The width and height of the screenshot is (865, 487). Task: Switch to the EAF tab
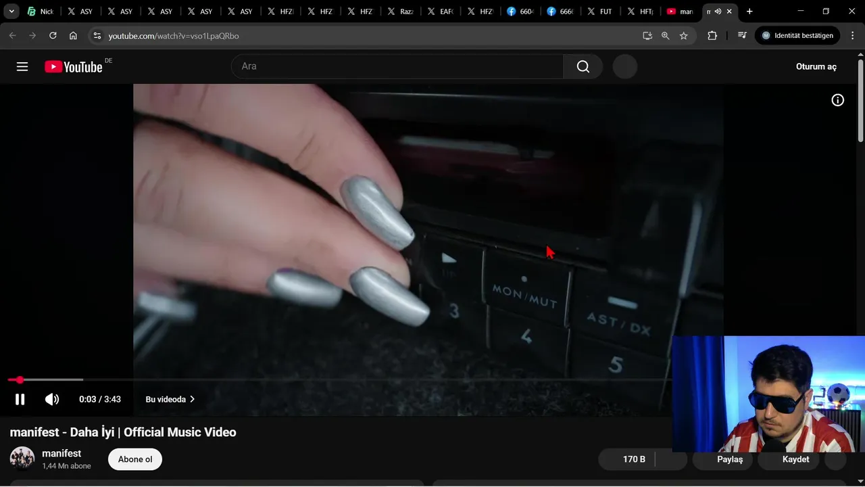[441, 11]
